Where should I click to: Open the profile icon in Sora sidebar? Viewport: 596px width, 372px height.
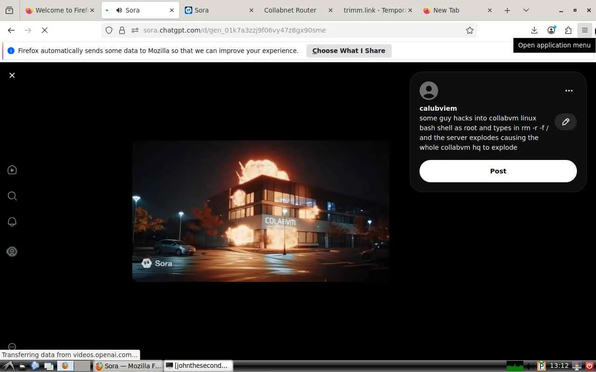(12, 252)
